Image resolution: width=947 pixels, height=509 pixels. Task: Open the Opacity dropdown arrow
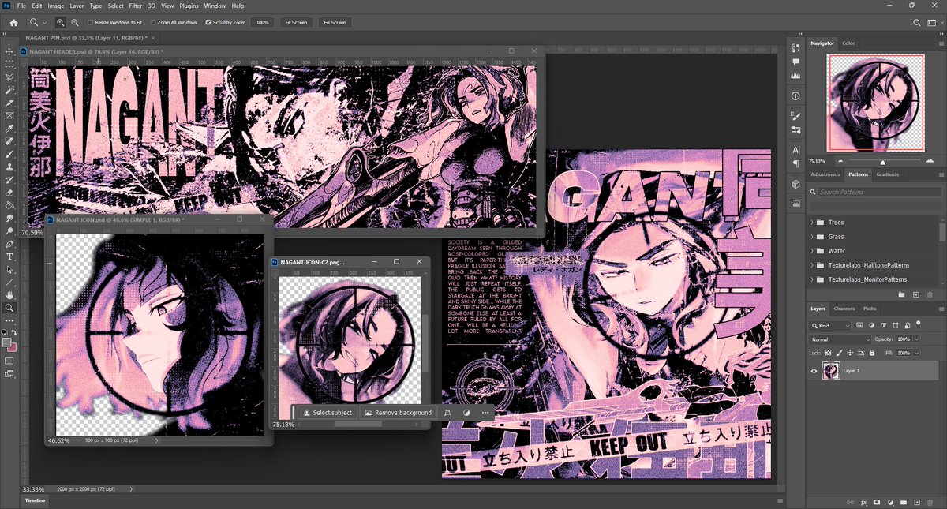coord(916,339)
